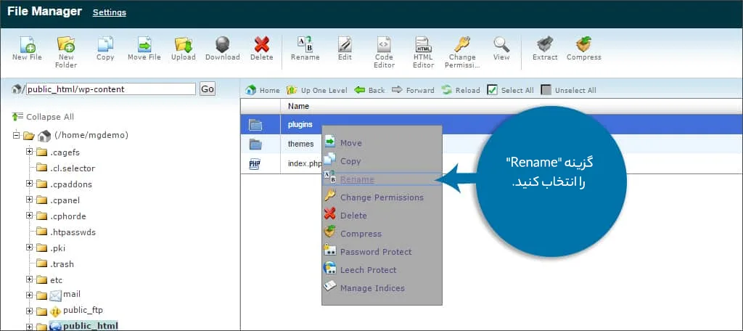Click the Go button
The height and width of the screenshot is (331, 743).
tap(207, 89)
